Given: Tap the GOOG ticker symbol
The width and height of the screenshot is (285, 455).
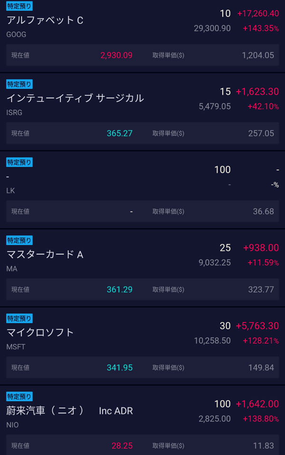Looking at the screenshot, I should 16,35.
